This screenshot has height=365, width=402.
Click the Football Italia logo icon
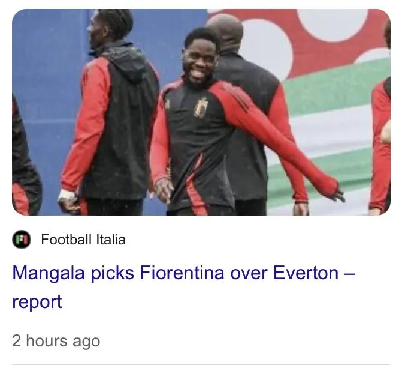[22, 240]
